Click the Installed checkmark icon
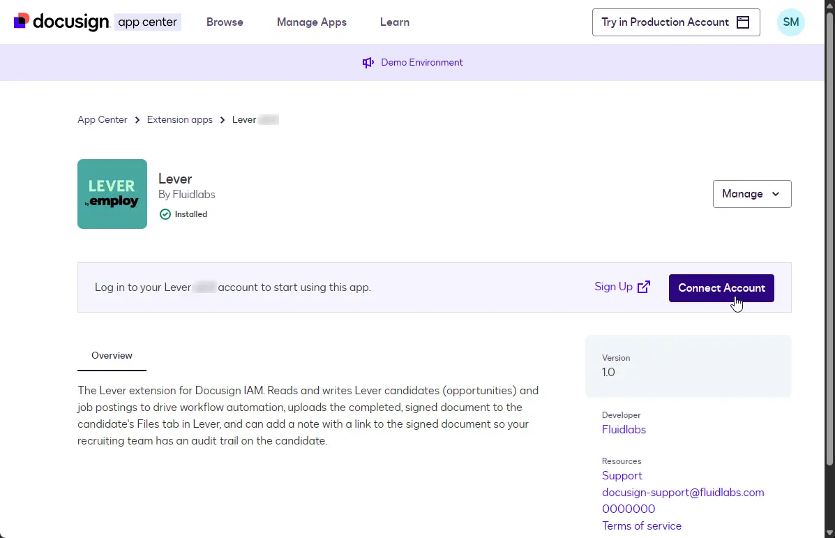 point(165,214)
